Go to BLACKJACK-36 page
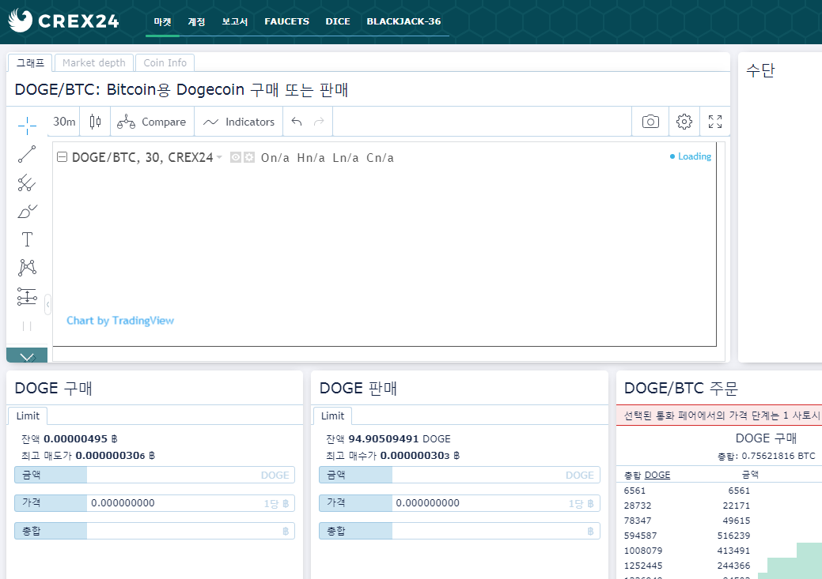The width and height of the screenshot is (822, 579). point(403,21)
